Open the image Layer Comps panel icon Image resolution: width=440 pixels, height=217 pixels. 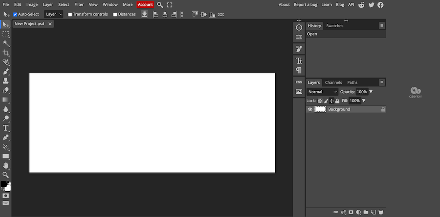click(299, 92)
